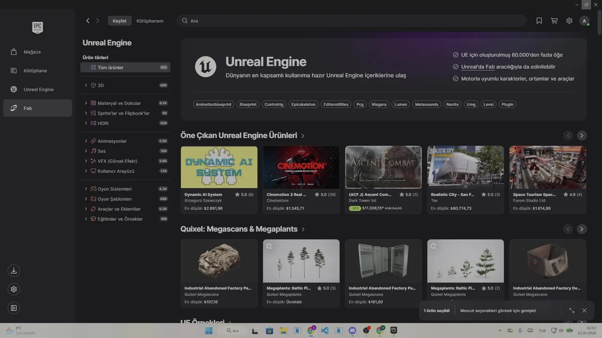Open Cinemotion 3 product thumbnail
Screen dimensions: 602x338
tap(301, 167)
